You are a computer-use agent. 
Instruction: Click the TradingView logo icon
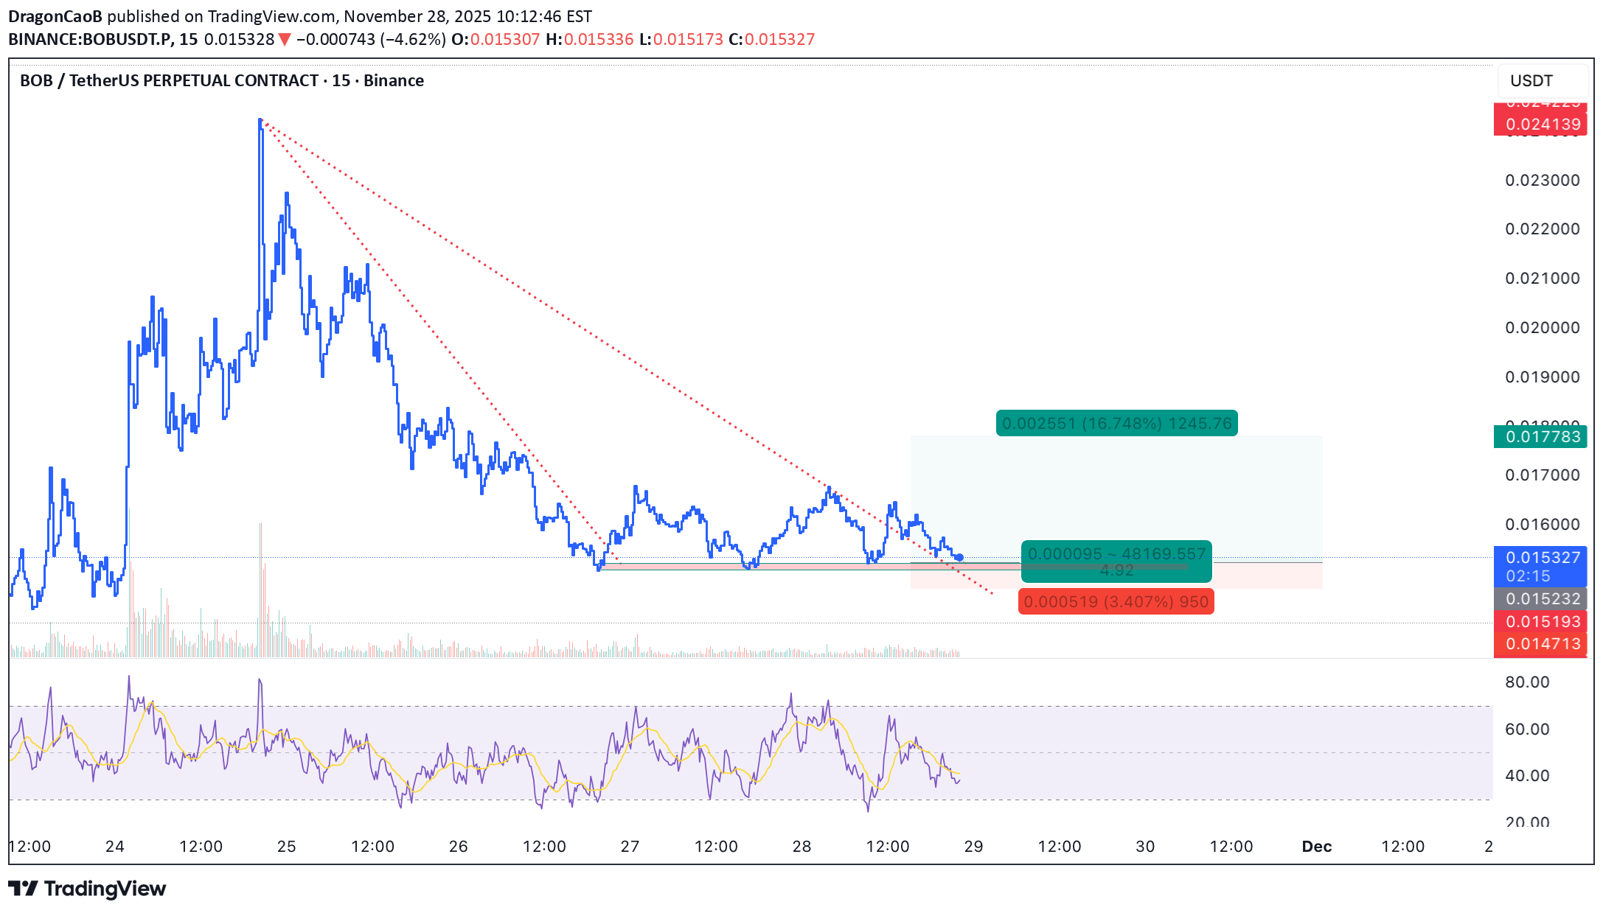pos(22,889)
